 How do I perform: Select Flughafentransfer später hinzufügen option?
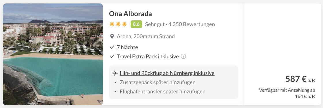(x=163, y=91)
